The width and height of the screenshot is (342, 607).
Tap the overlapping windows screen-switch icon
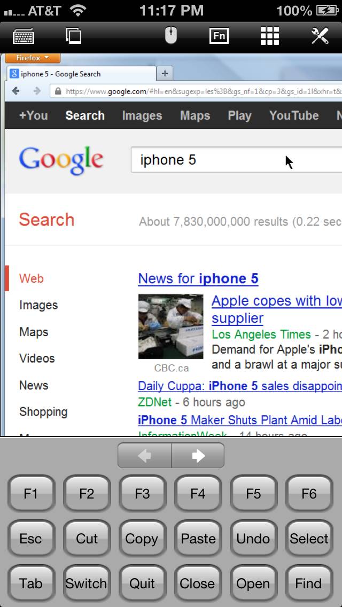click(x=74, y=36)
